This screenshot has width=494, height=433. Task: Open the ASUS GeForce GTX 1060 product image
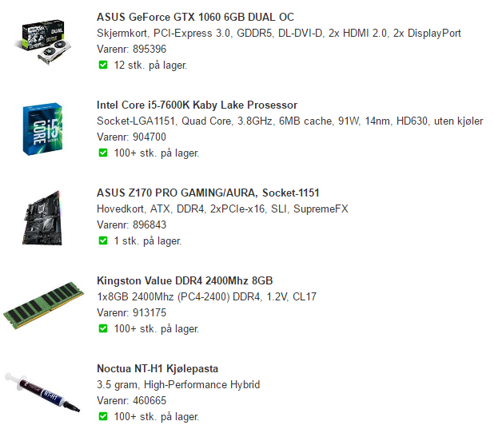click(x=43, y=42)
